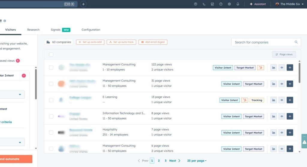Open the lower sidebar filter dropdown
Viewport: 307px width, 167px height.
[12, 142]
